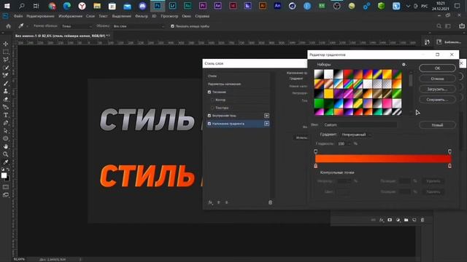The height and width of the screenshot is (262, 467).
Task: Click the foreground color swatch in toolbar
Action: 4,175
